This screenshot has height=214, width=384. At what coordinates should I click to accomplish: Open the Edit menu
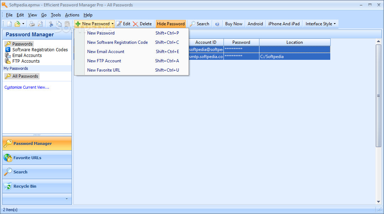[20, 15]
